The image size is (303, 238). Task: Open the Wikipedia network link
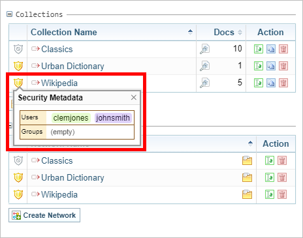[x=59, y=194]
